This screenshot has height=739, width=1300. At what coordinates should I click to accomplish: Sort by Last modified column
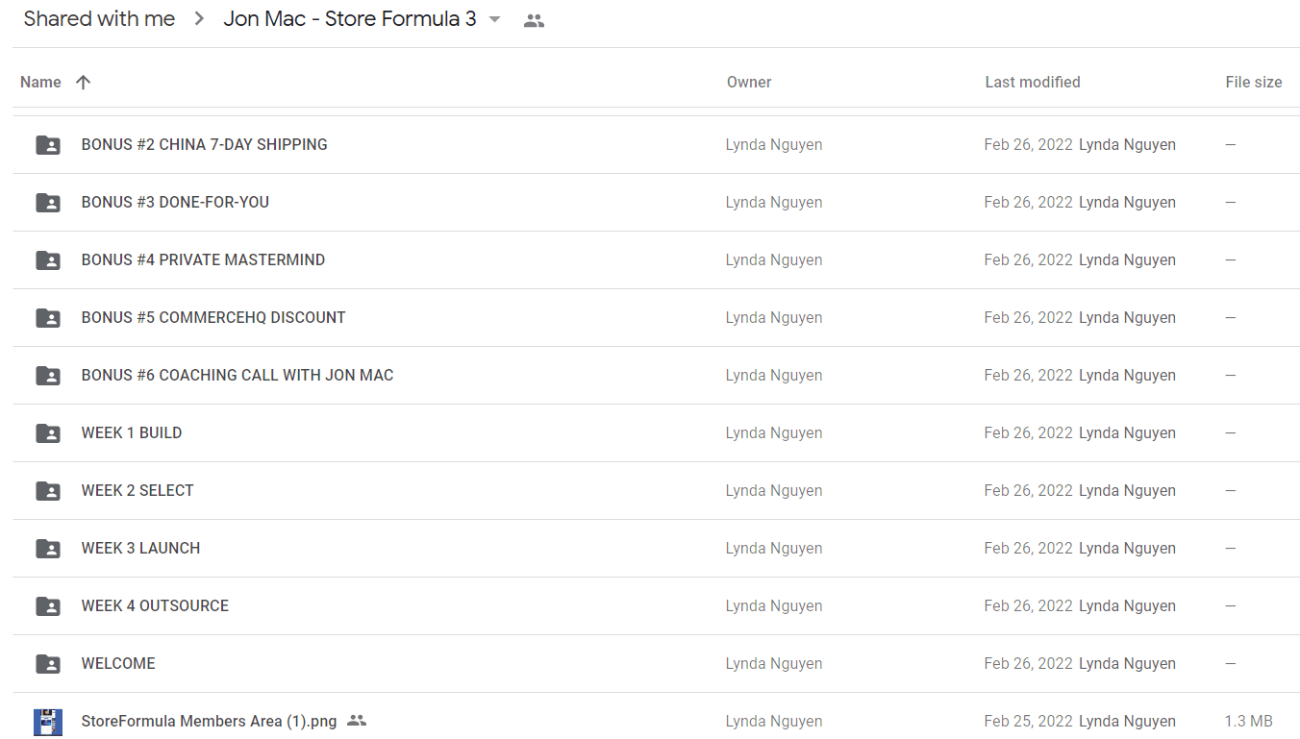[x=1033, y=83]
